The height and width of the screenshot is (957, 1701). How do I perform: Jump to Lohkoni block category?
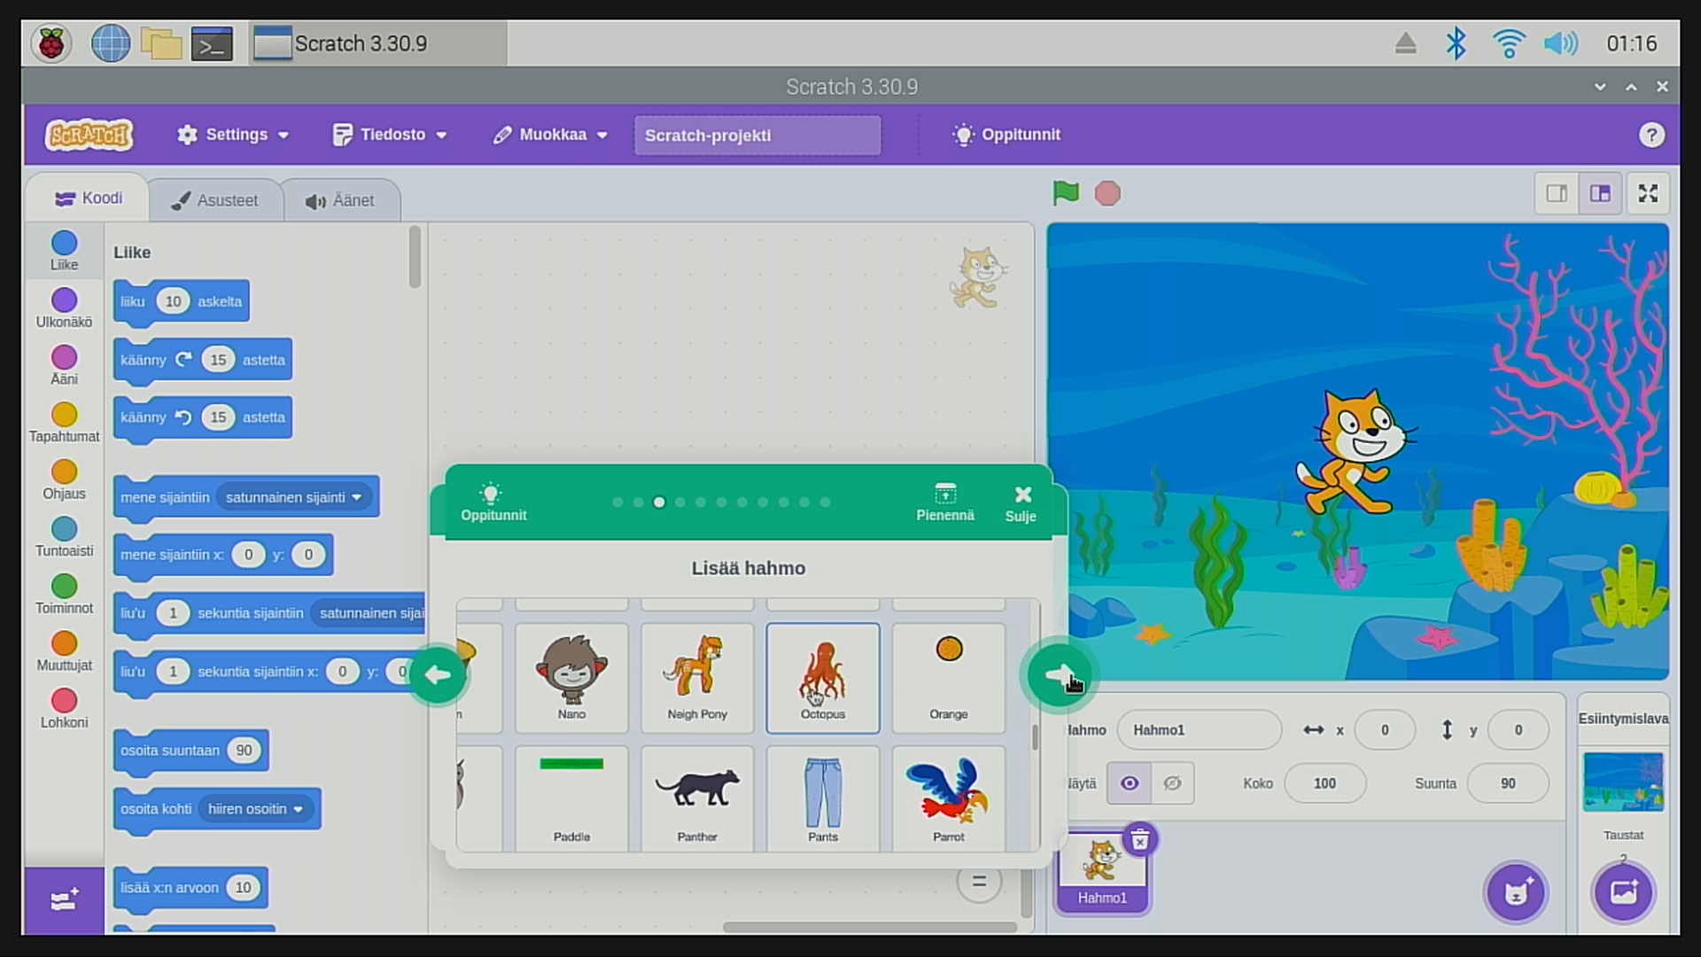64,709
